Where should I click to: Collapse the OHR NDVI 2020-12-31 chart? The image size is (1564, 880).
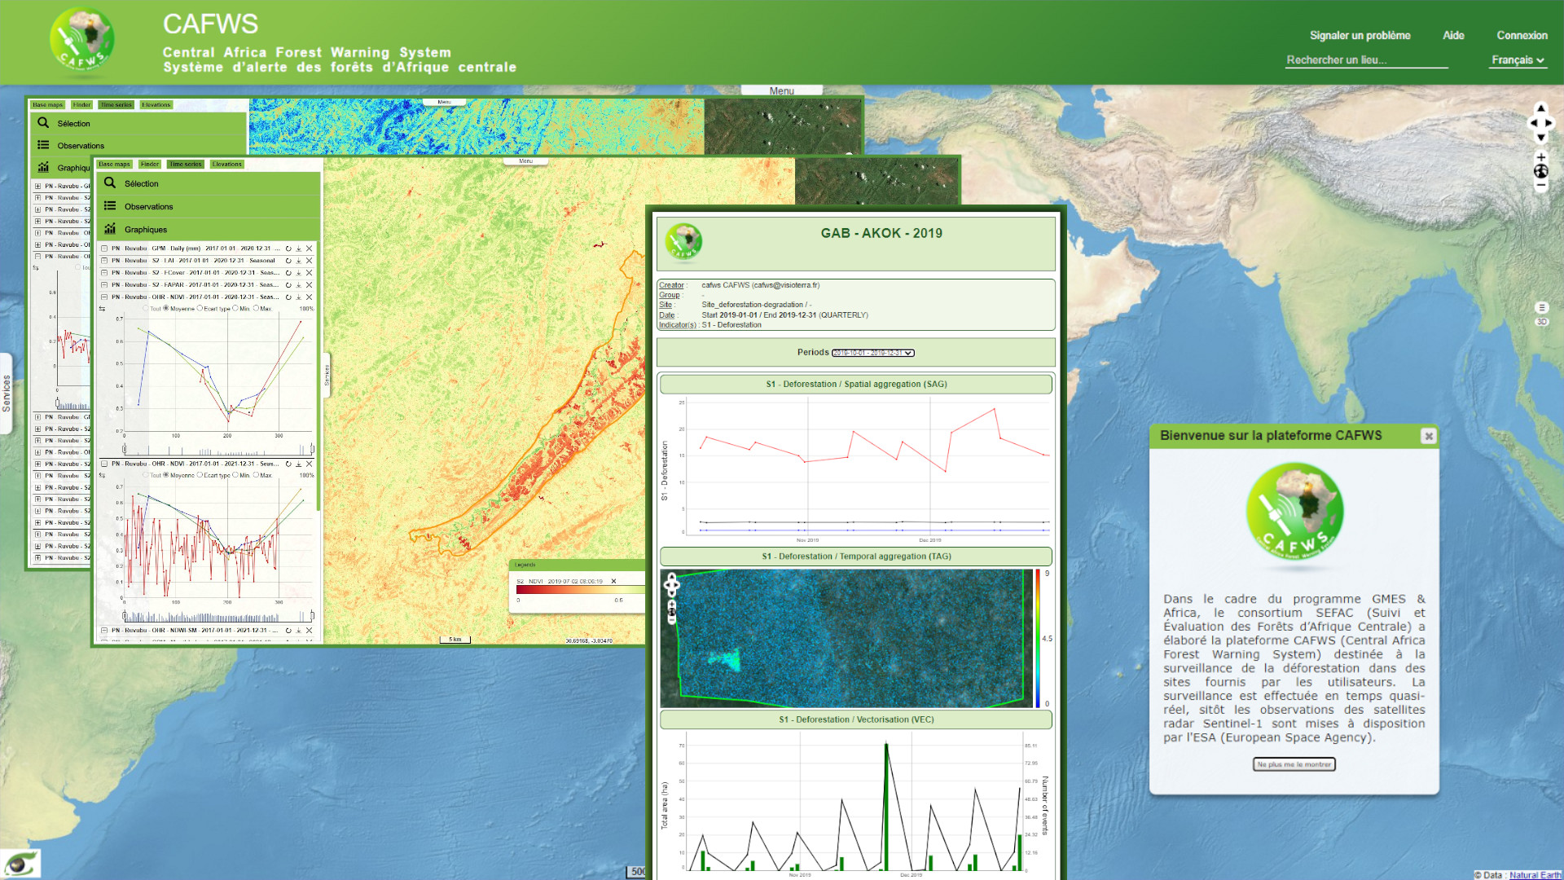click(x=104, y=297)
